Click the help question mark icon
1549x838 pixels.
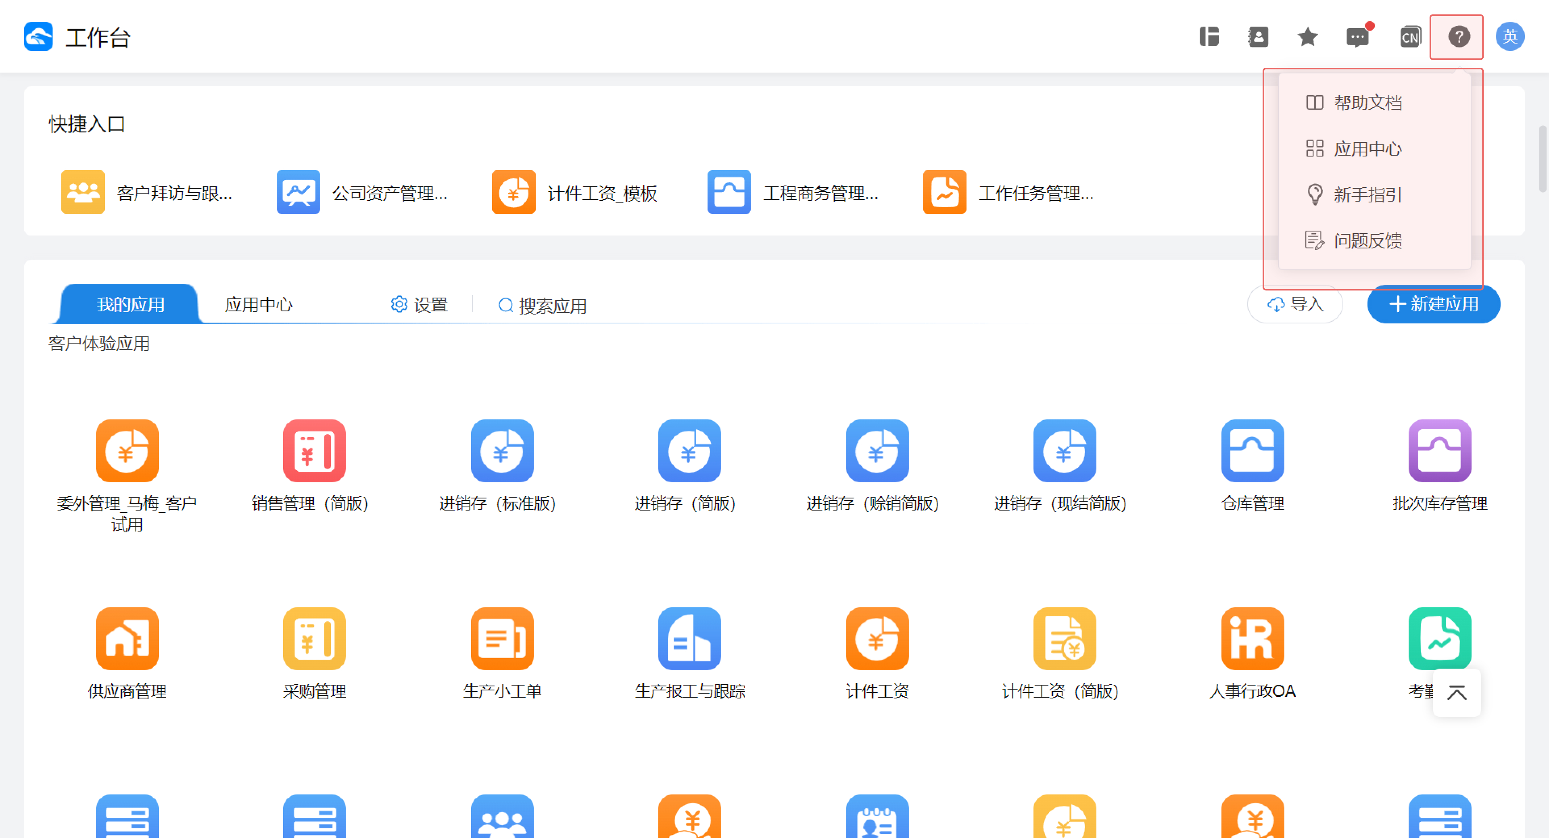pyautogui.click(x=1458, y=37)
